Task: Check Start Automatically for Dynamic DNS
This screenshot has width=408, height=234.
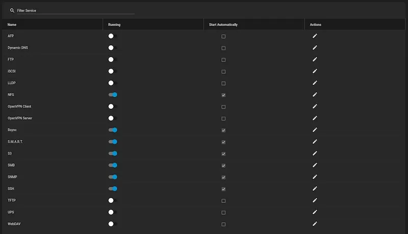Action: click(x=223, y=48)
